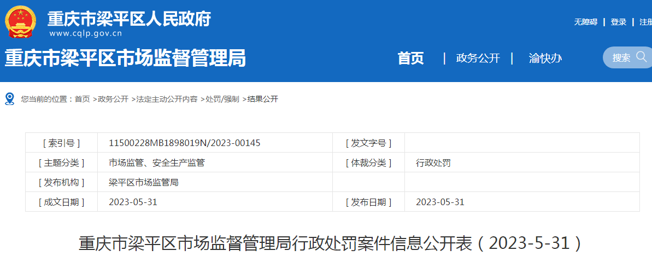Click the 发布机构 label cell
Image resolution: width=652 pixels, height=256 pixels.
[62, 182]
